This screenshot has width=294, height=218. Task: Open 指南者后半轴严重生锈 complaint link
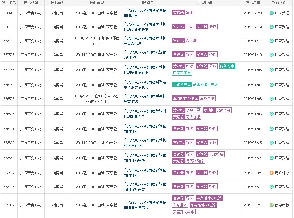point(145,99)
